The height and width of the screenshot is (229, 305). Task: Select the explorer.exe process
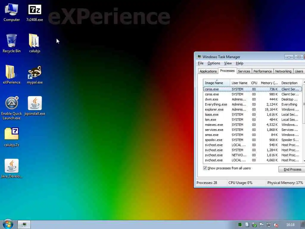(x=253, y=109)
